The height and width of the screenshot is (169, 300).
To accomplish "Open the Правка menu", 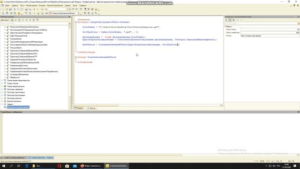I will (15, 6).
